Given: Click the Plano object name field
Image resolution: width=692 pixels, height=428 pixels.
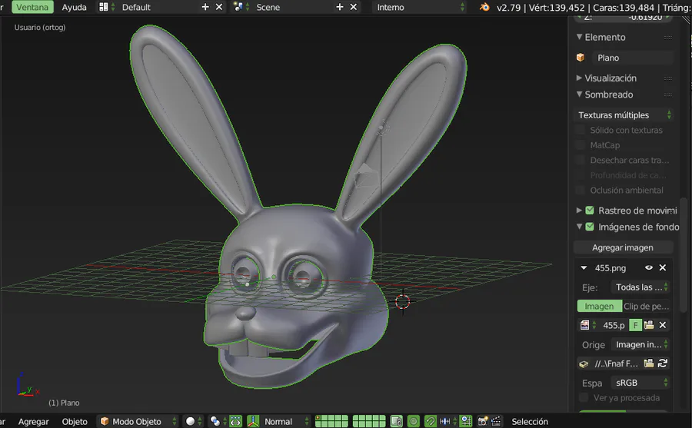Looking at the screenshot, I should pos(632,58).
